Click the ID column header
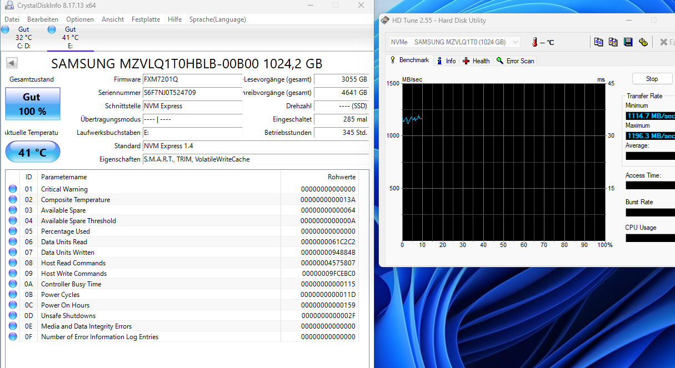Viewport: 675px width, 368px height. 28,177
